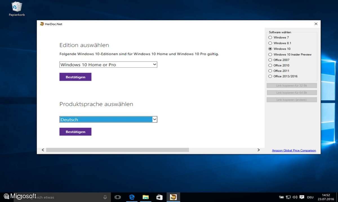338x202 pixels.
Task: Select the Windows 7 radio button
Action: 270,37
